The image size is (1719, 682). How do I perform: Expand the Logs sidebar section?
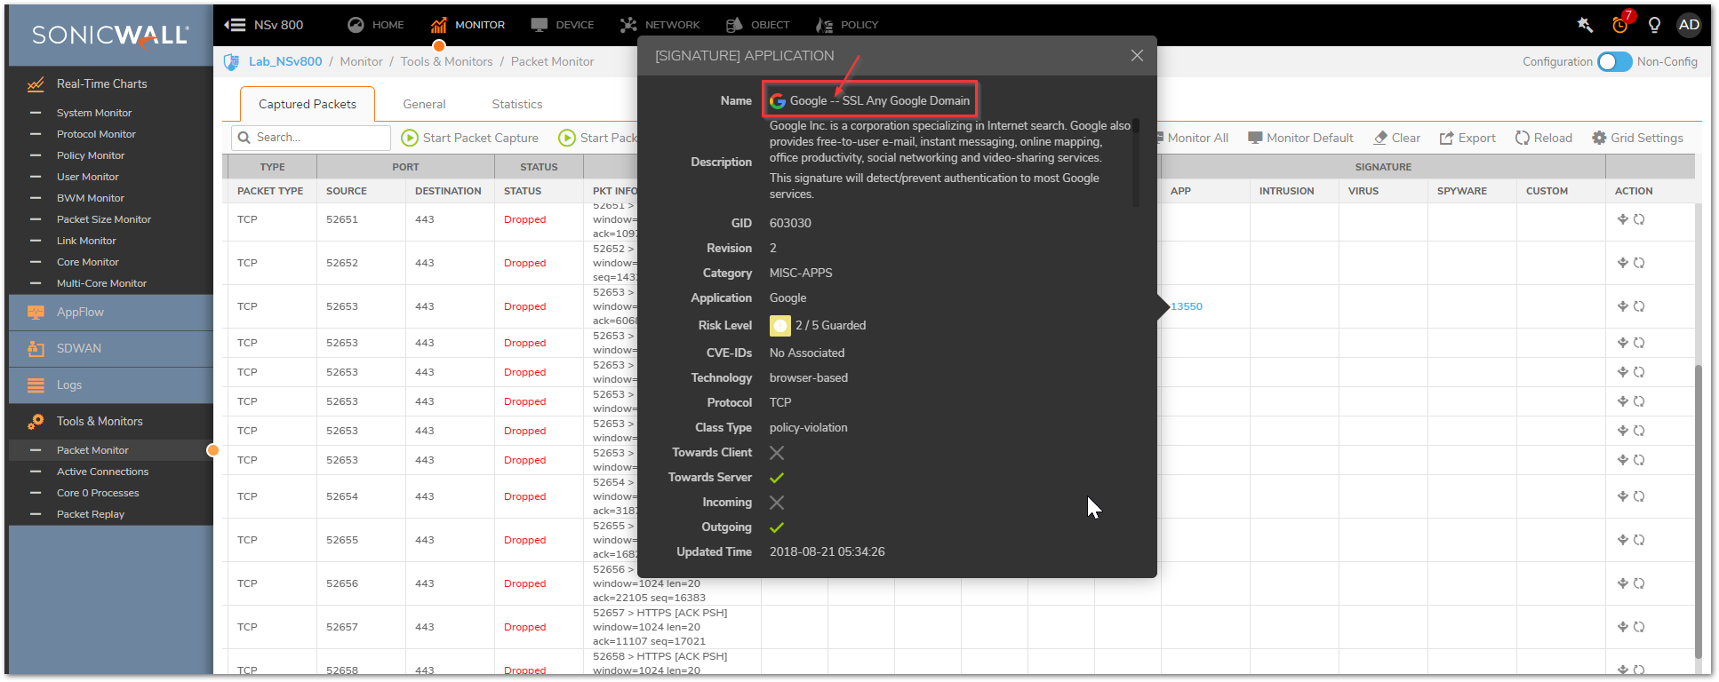tap(69, 385)
